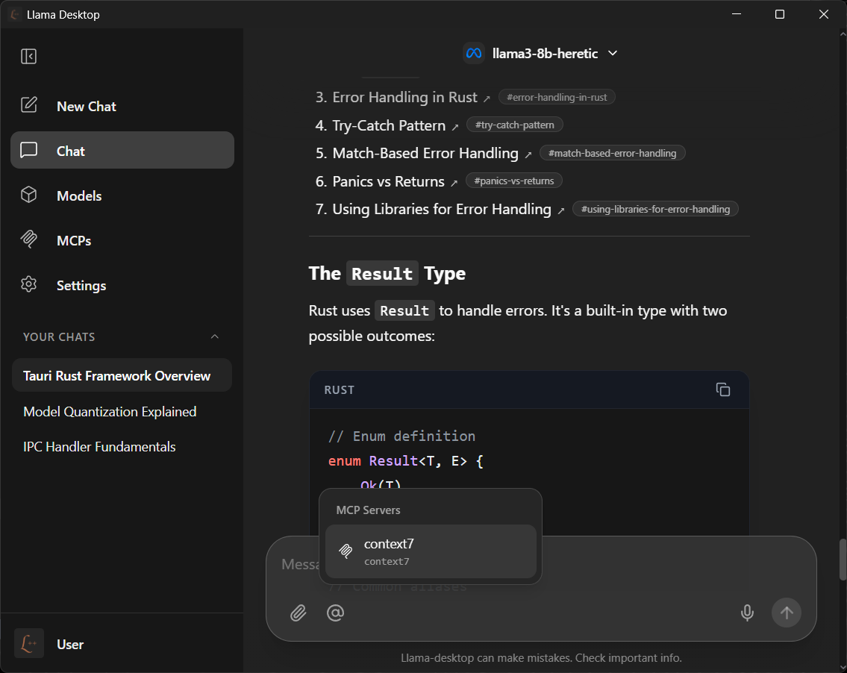
Task: Copy the Rust code block
Action: (722, 389)
